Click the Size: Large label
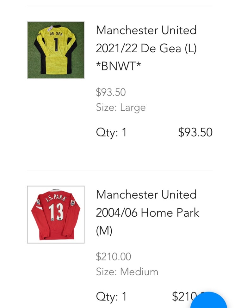Image resolution: width=235 pixels, height=308 pixels. pos(121,108)
